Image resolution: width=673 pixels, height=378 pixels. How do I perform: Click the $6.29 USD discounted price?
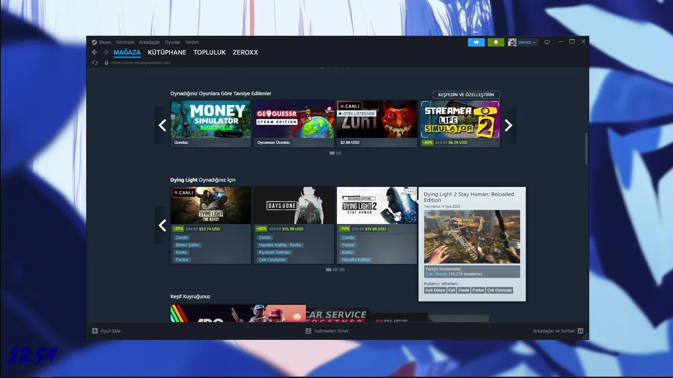tap(458, 142)
